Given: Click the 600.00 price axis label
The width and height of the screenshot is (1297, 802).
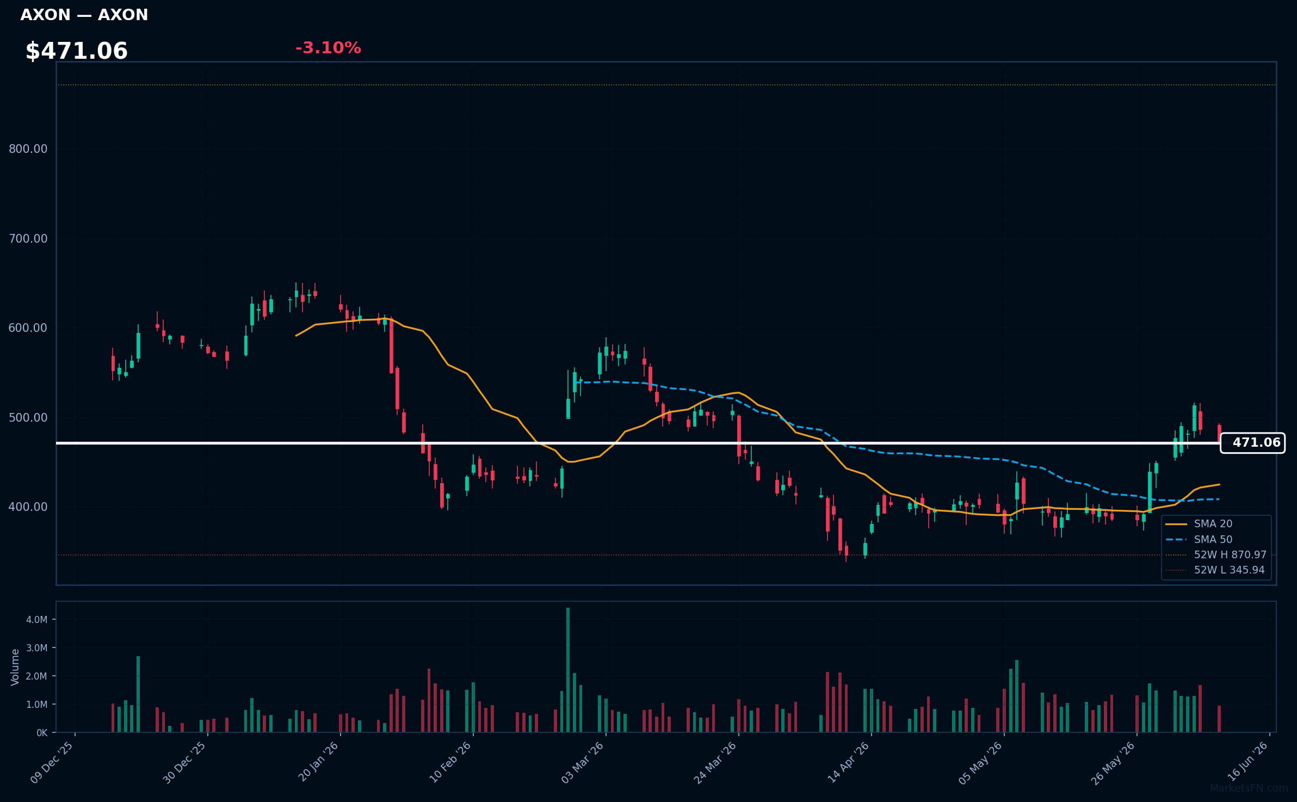Looking at the screenshot, I should pyautogui.click(x=28, y=328).
